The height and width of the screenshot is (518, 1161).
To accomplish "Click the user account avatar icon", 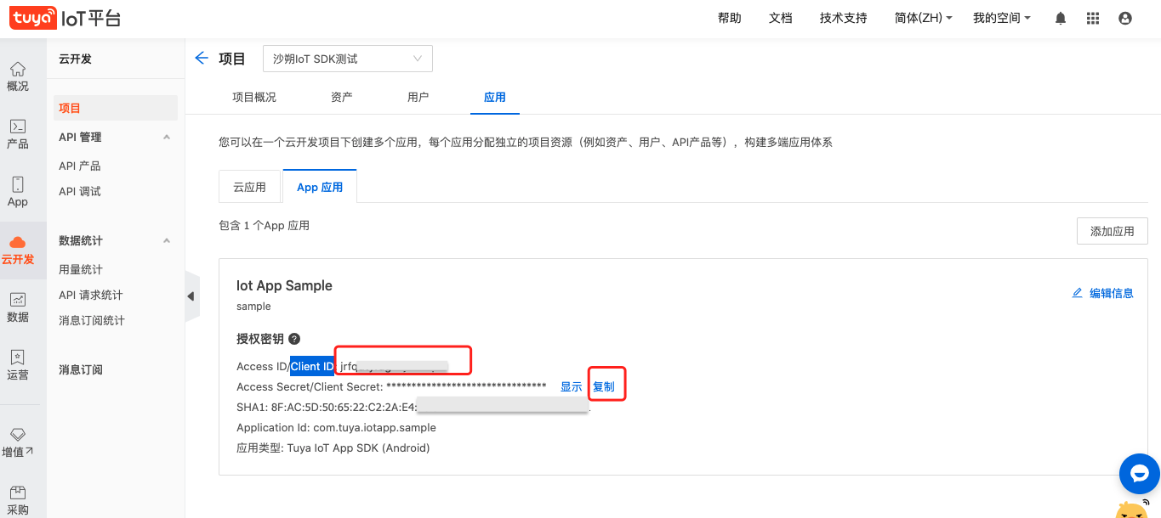I will 1125,18.
